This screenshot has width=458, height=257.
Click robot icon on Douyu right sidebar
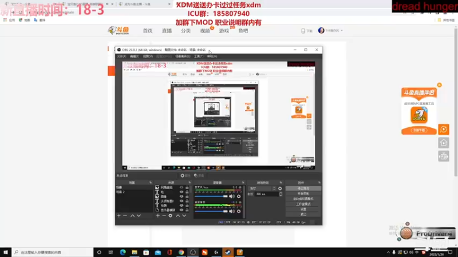443,156
